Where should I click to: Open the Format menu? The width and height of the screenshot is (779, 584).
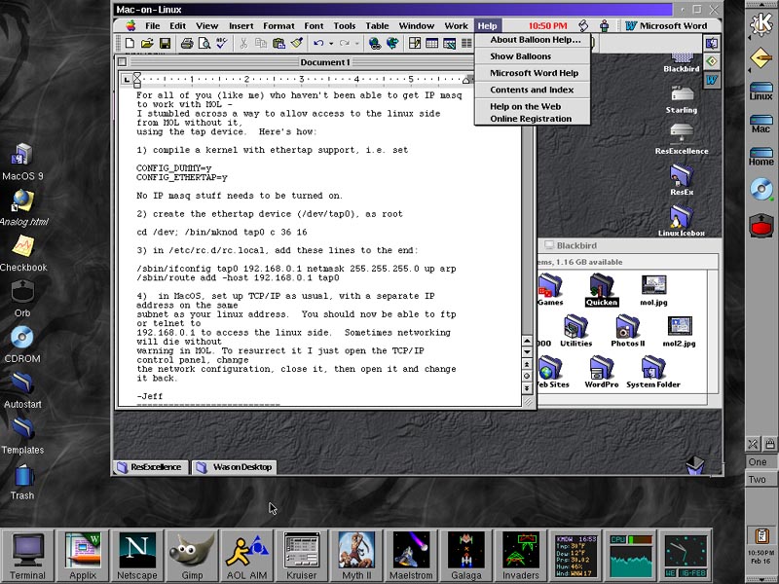278,26
